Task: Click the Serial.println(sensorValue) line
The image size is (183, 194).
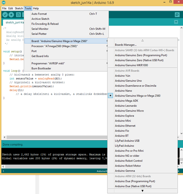Action: [x=31, y=86]
